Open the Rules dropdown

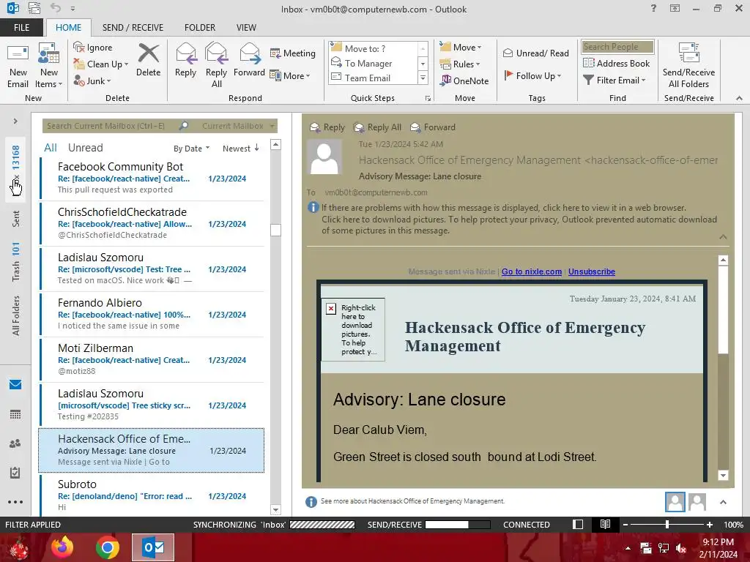[x=460, y=64]
